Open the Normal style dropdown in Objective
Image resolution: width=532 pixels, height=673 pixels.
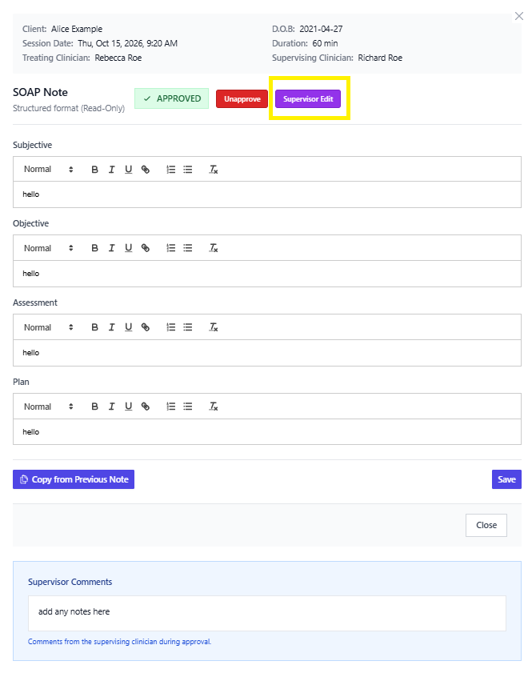[x=49, y=248]
